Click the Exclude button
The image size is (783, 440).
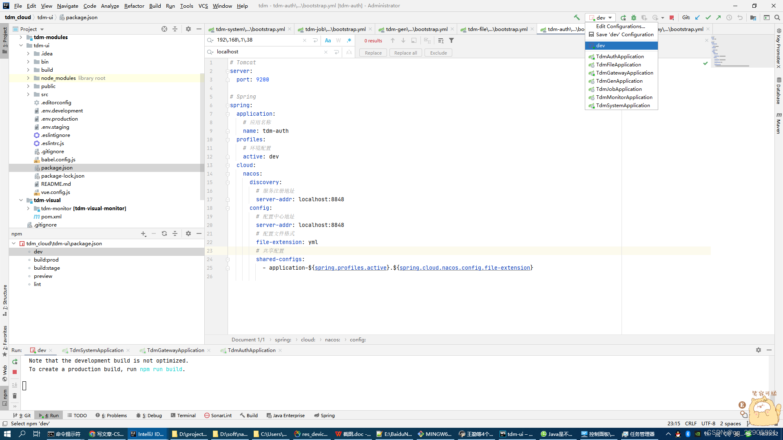[x=438, y=53]
